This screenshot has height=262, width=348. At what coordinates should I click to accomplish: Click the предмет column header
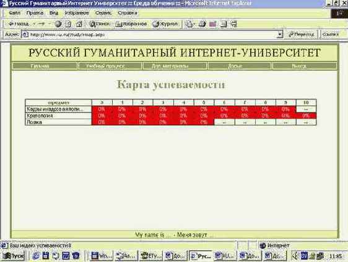pyautogui.click(x=58, y=102)
